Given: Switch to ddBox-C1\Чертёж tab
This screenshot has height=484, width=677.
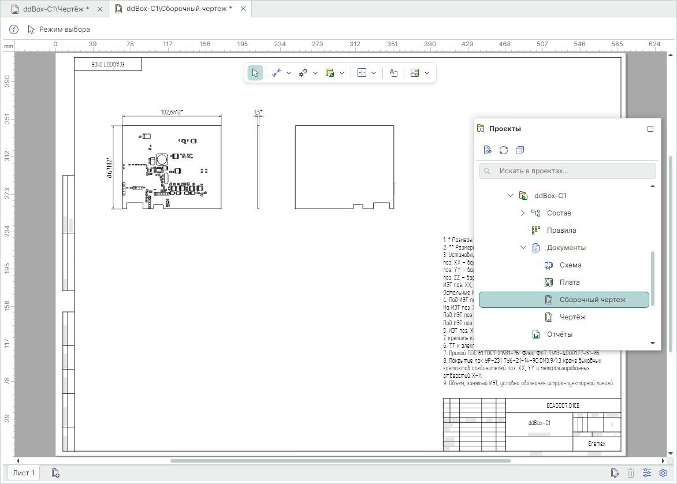Looking at the screenshot, I should 56,9.
